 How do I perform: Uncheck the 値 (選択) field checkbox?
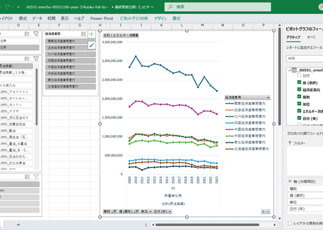[299, 82]
